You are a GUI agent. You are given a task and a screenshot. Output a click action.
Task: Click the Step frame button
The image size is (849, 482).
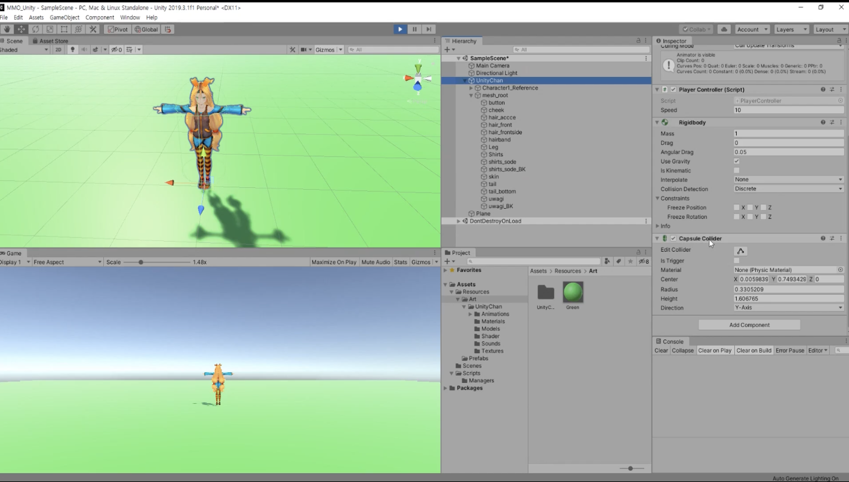(x=429, y=29)
